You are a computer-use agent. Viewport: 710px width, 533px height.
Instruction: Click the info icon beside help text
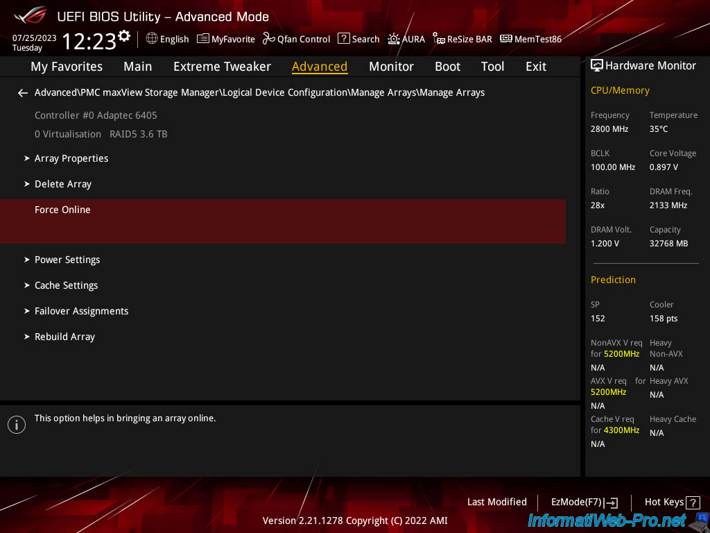coord(17,425)
